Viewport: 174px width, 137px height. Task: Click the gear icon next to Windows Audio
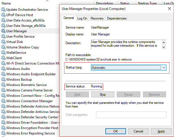(3, 69)
